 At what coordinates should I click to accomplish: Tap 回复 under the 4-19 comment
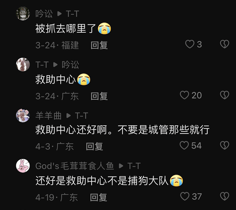coord(98,197)
